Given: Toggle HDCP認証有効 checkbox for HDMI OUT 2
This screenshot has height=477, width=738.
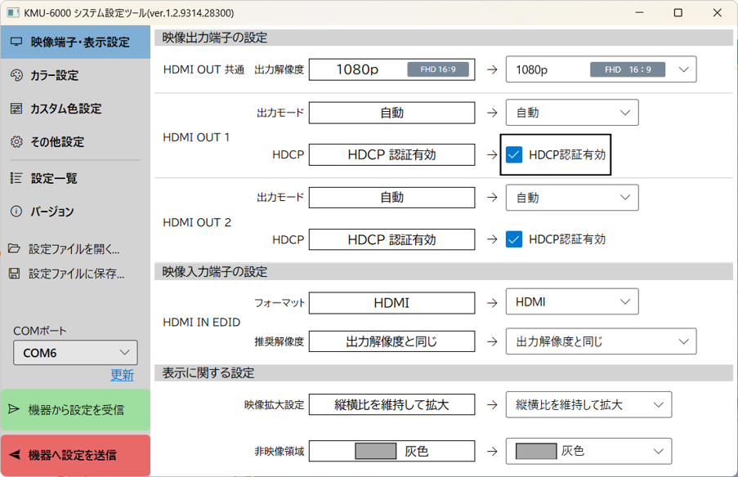Looking at the screenshot, I should [514, 239].
